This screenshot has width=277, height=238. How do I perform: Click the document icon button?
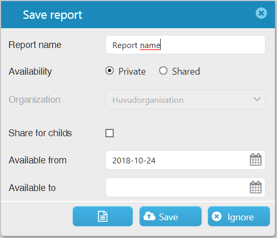103,216
